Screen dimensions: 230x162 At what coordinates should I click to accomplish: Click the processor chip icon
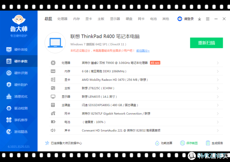[53, 63]
